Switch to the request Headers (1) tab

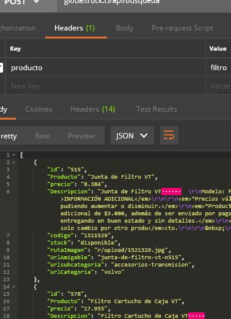click(x=75, y=28)
